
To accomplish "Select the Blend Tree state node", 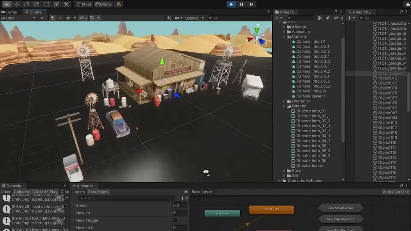I will pyautogui.click(x=271, y=210).
